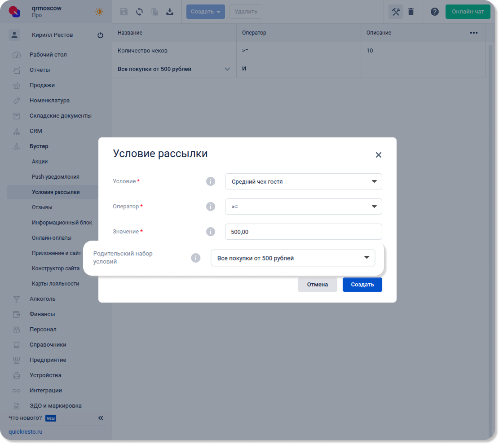Click the refresh icon in toolbar

(139, 12)
